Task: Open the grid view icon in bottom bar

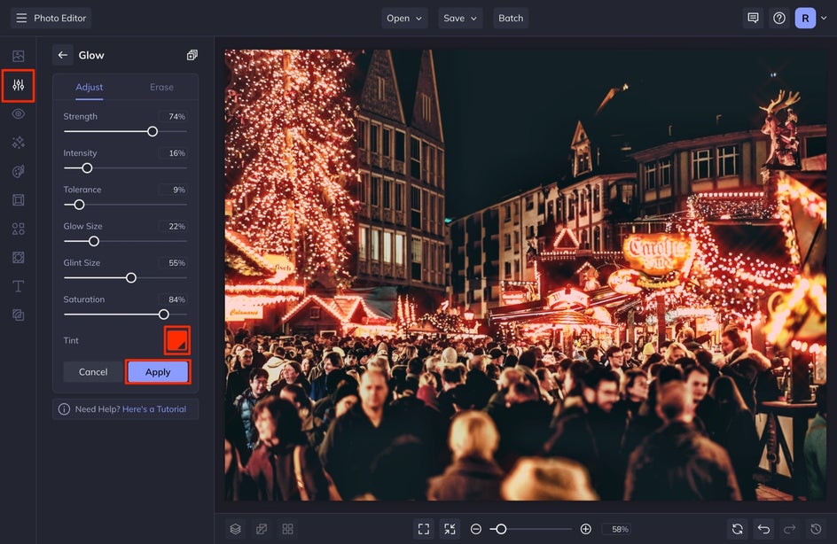Action: pos(287,529)
